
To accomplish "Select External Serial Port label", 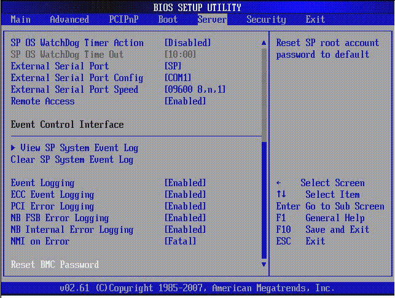I will point(60,66).
